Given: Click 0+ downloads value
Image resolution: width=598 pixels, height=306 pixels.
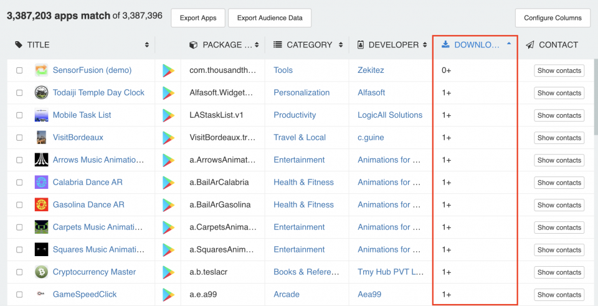Looking at the screenshot, I should 447,70.
